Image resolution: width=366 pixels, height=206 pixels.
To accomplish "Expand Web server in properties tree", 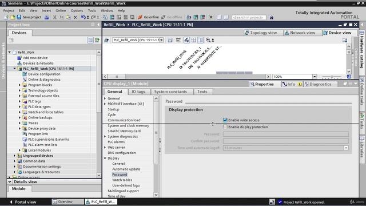I will coord(105,148).
